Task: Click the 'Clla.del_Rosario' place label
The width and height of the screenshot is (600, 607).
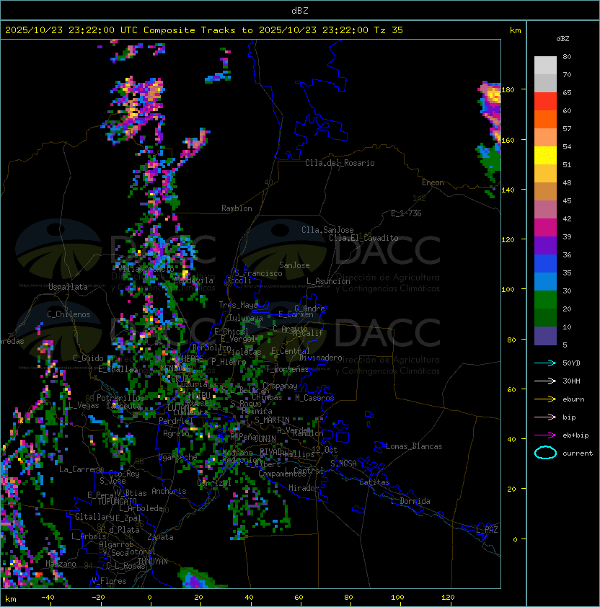Action: tap(340, 163)
